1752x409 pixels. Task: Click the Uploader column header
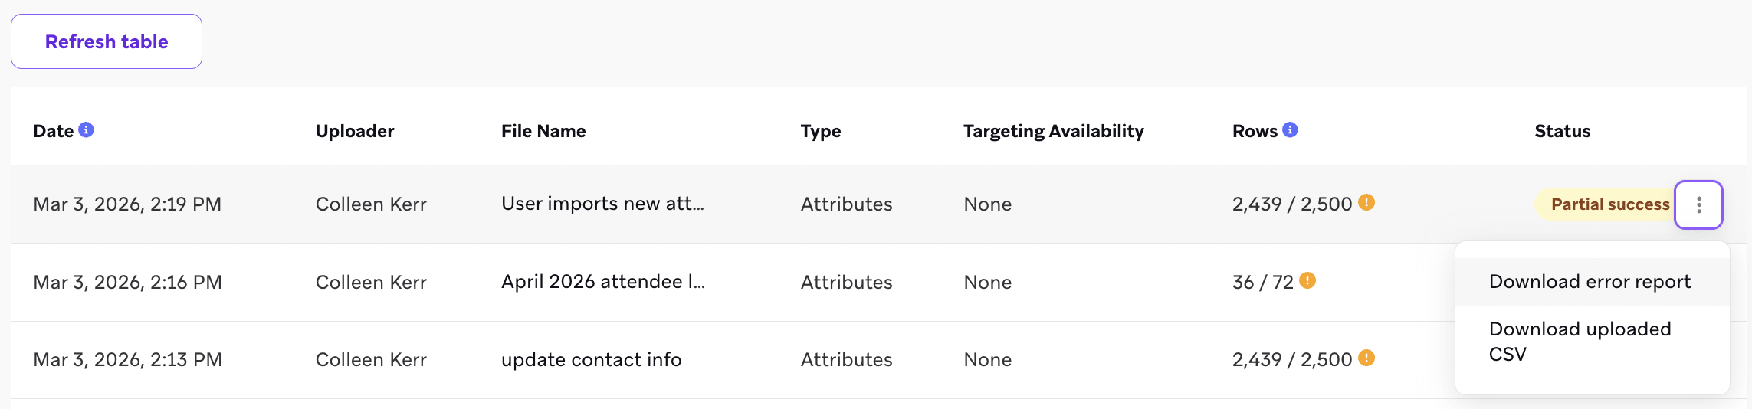pos(355,131)
